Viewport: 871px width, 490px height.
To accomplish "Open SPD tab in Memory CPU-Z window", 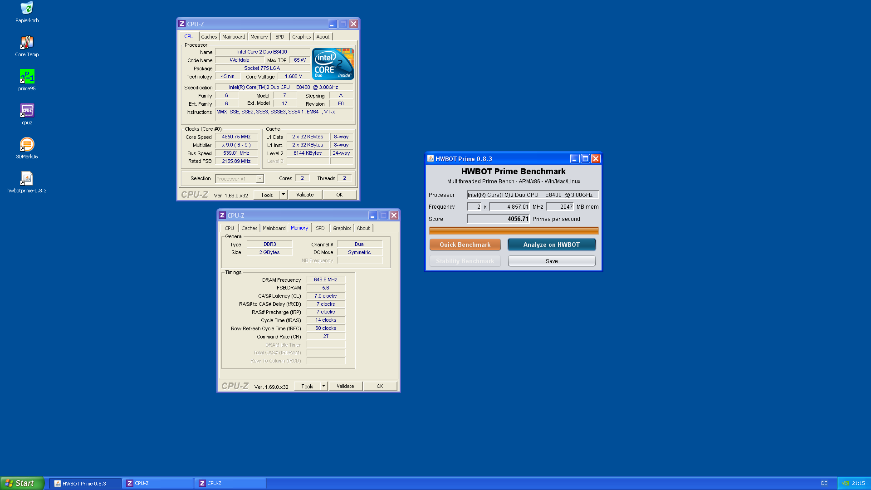I will [x=320, y=228].
